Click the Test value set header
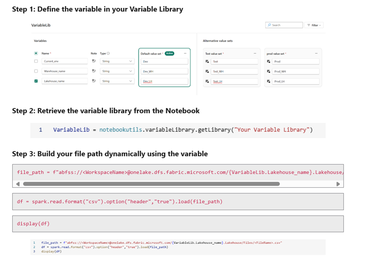Screen dimensions: 385x260 point(214,54)
